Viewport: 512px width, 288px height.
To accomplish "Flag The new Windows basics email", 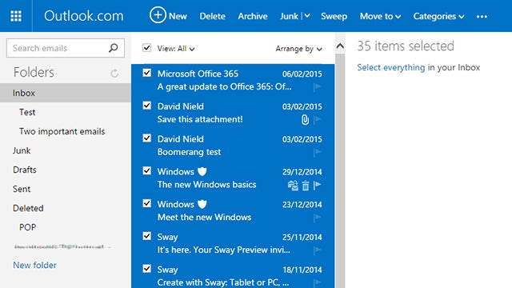I will pyautogui.click(x=317, y=186).
